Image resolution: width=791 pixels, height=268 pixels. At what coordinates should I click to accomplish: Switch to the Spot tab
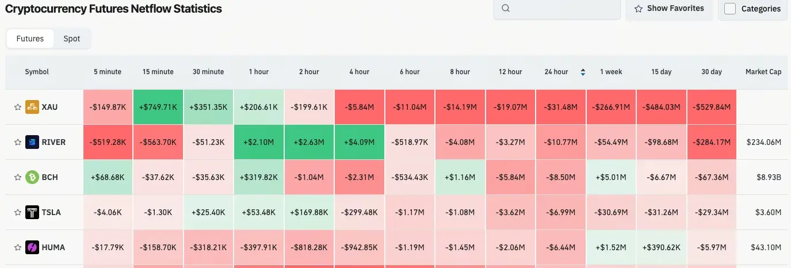pos(72,39)
